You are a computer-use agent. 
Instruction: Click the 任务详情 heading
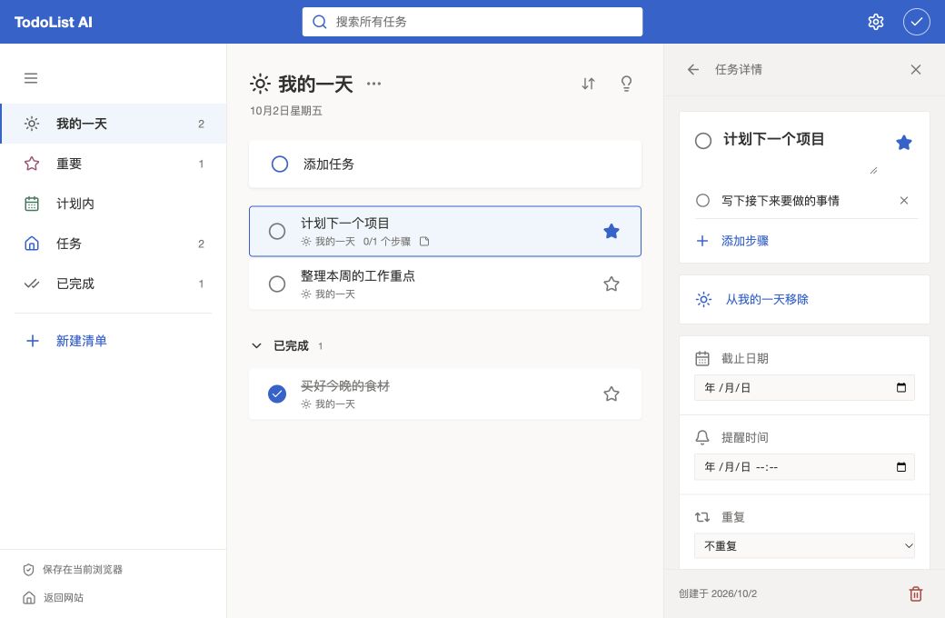(x=738, y=70)
